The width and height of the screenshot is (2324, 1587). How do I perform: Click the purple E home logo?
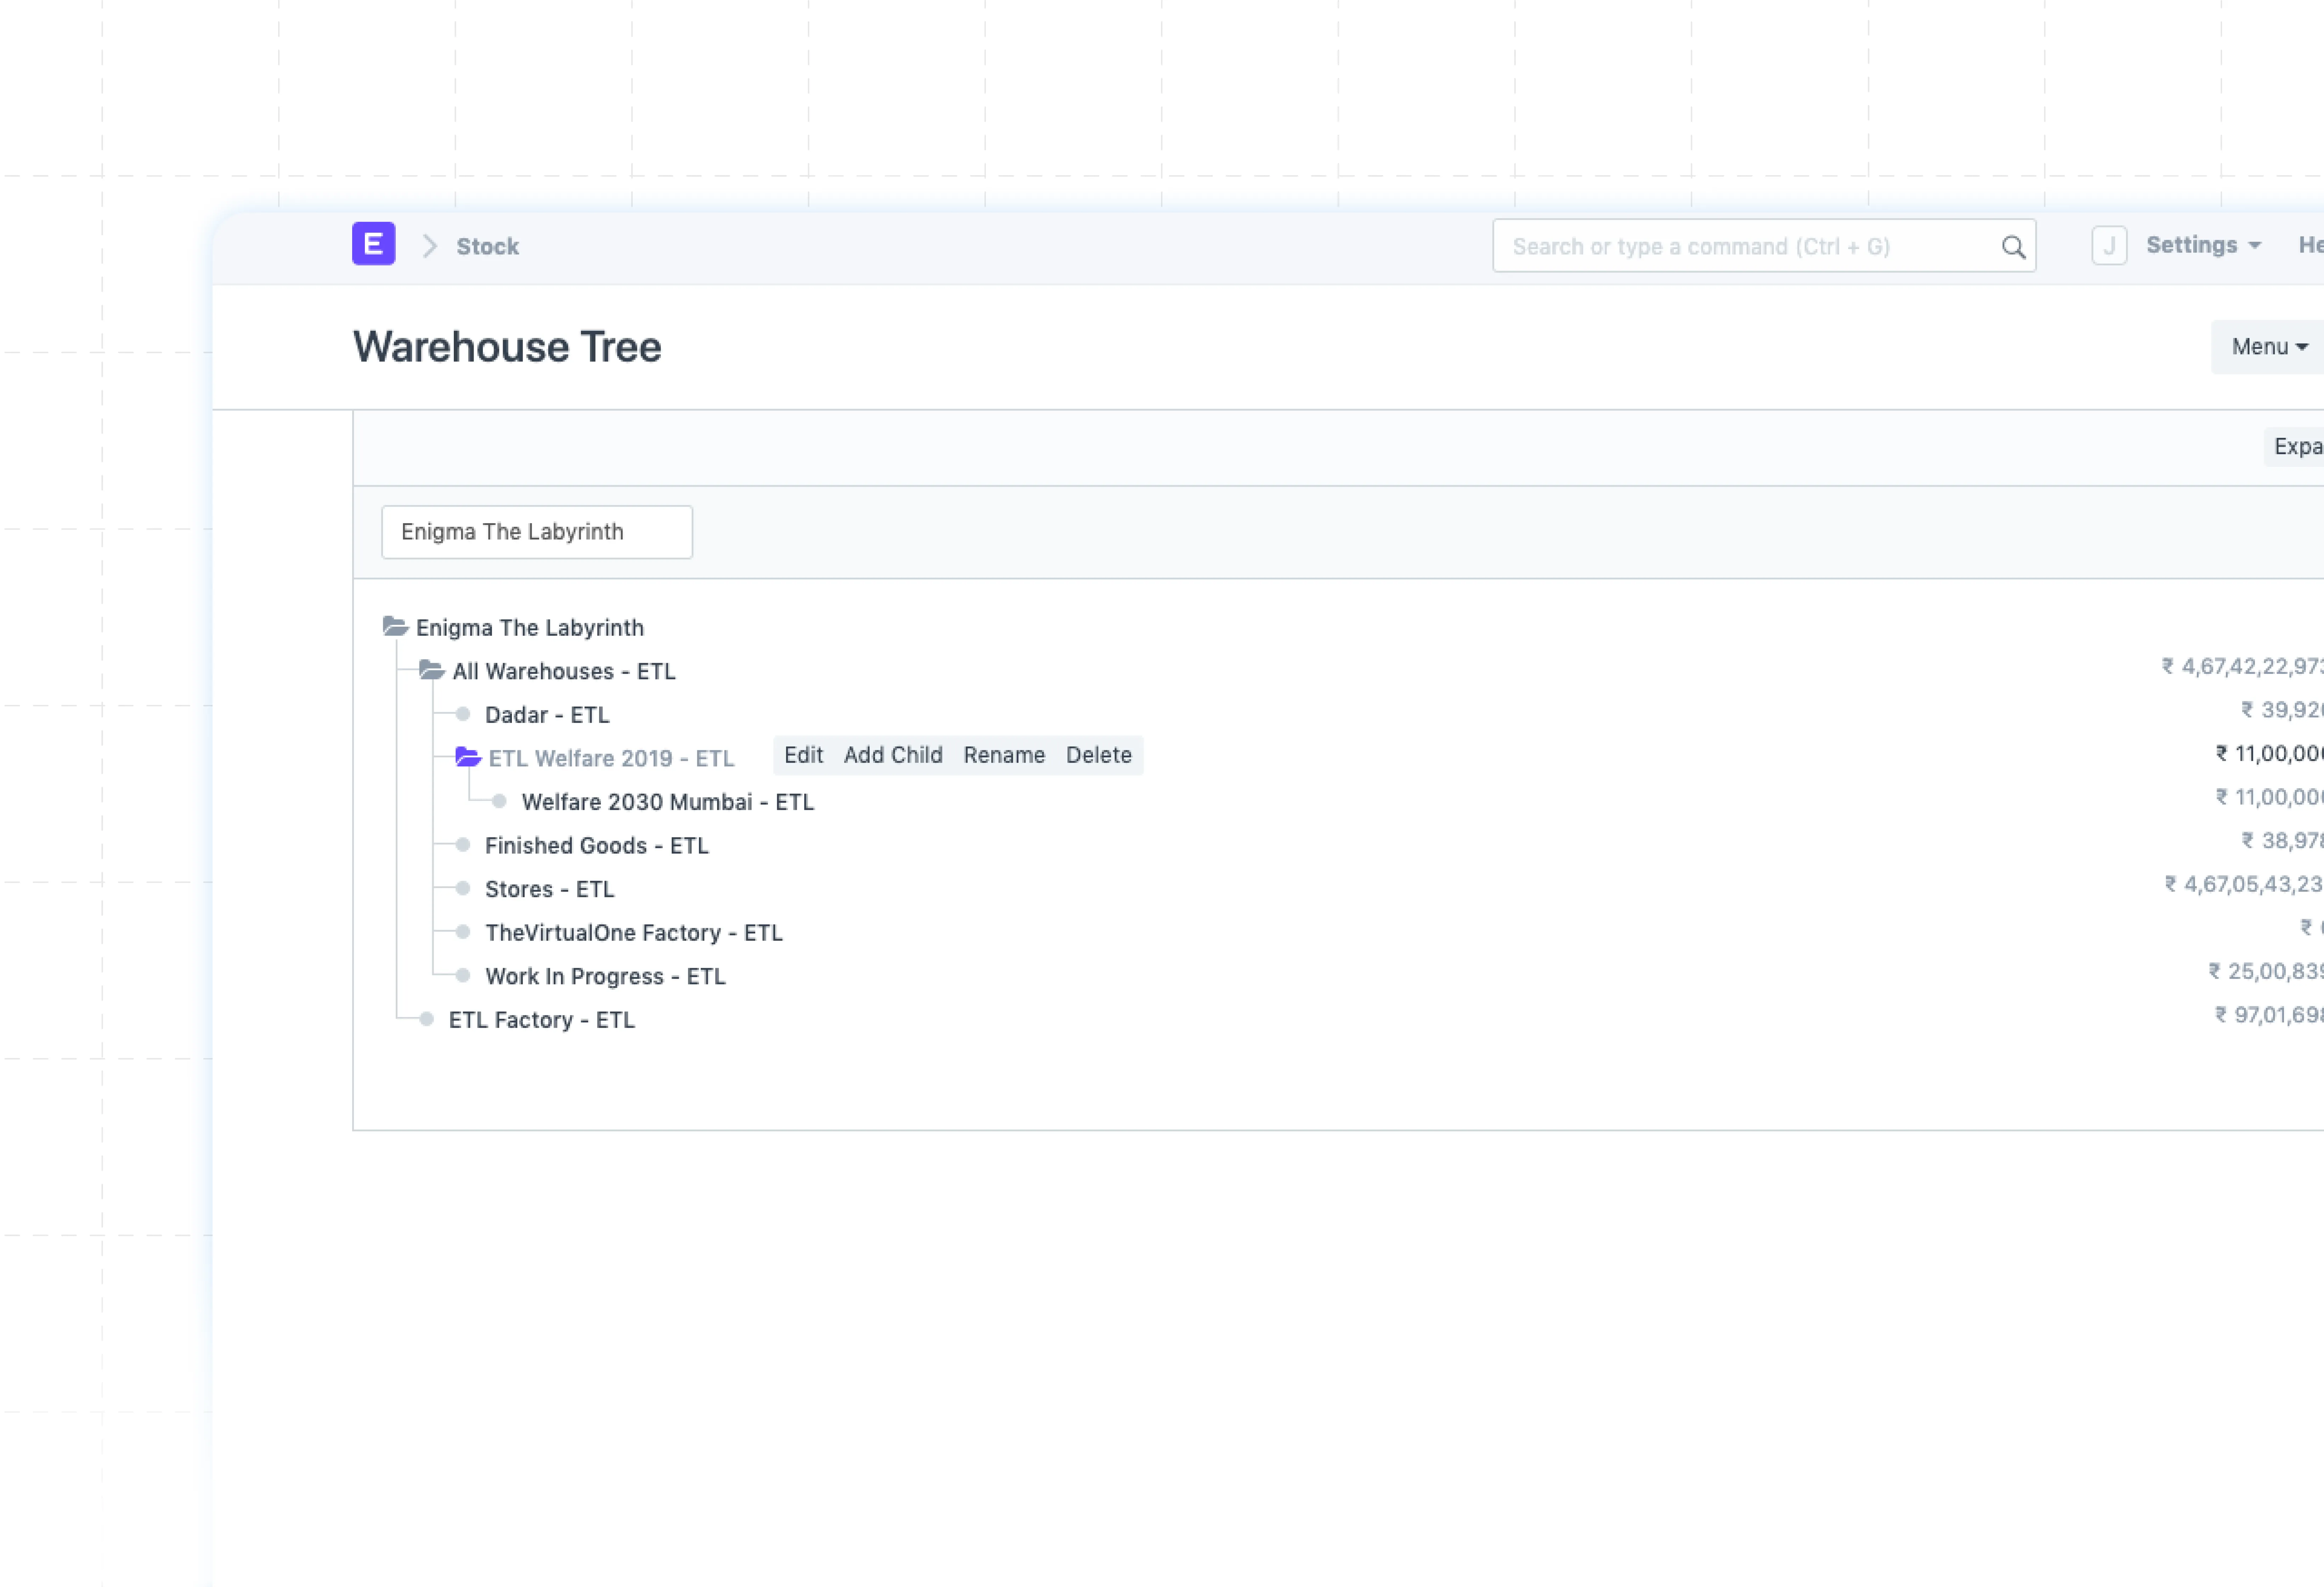[x=373, y=244]
